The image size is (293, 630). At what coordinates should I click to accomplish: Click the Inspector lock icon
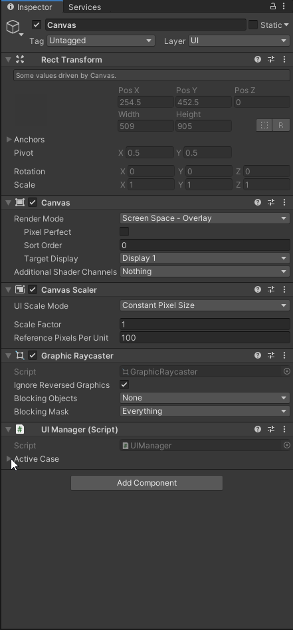(x=273, y=6)
